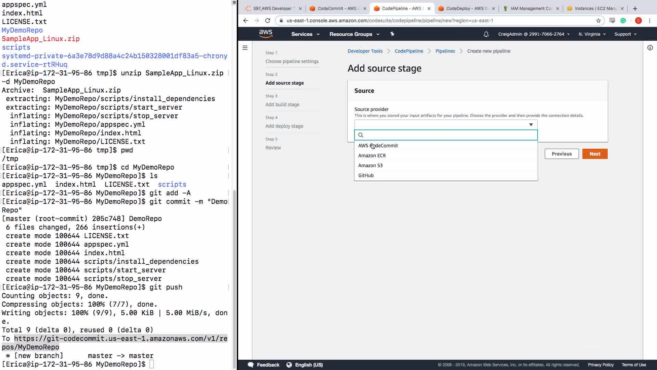Open the hamburger navigation menu
Screen dimensions: 657x370
pyautogui.click(x=245, y=48)
